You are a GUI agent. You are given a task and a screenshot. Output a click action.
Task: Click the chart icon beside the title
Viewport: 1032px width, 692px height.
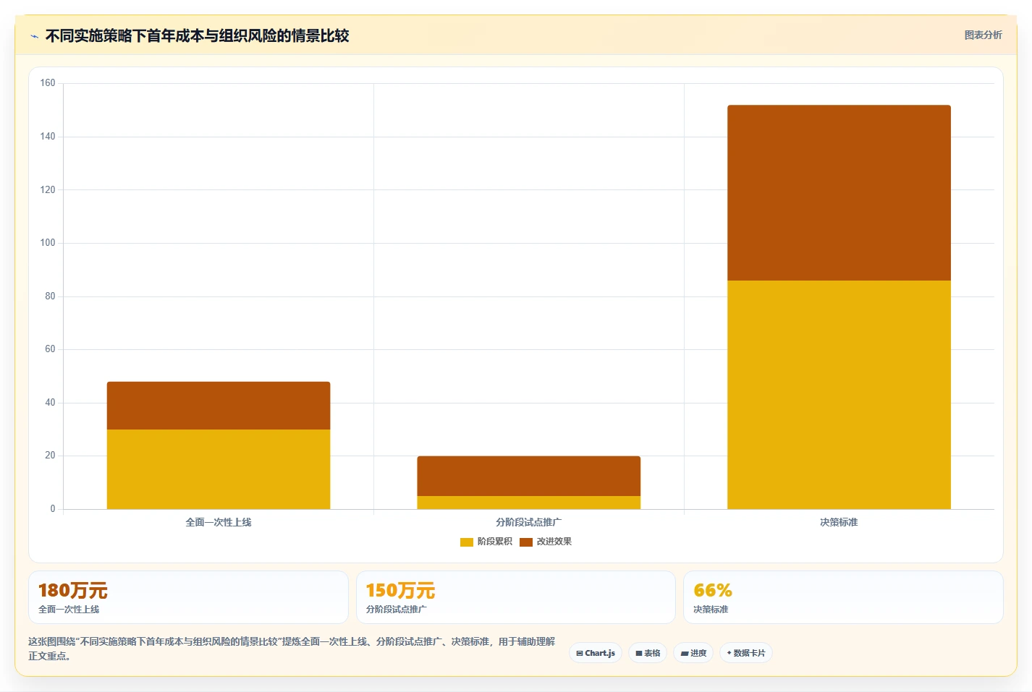[34, 36]
